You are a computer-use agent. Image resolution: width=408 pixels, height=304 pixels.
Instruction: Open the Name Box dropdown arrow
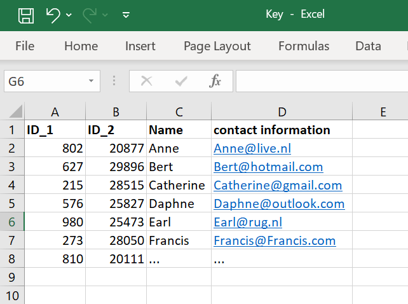92,81
